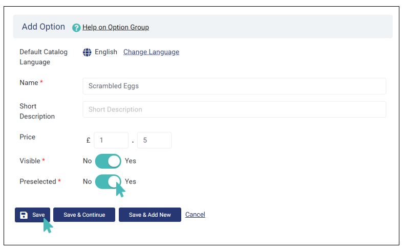The image size is (404, 252).
Task: Focus the Short Description input field
Action: pyautogui.click(x=234, y=109)
